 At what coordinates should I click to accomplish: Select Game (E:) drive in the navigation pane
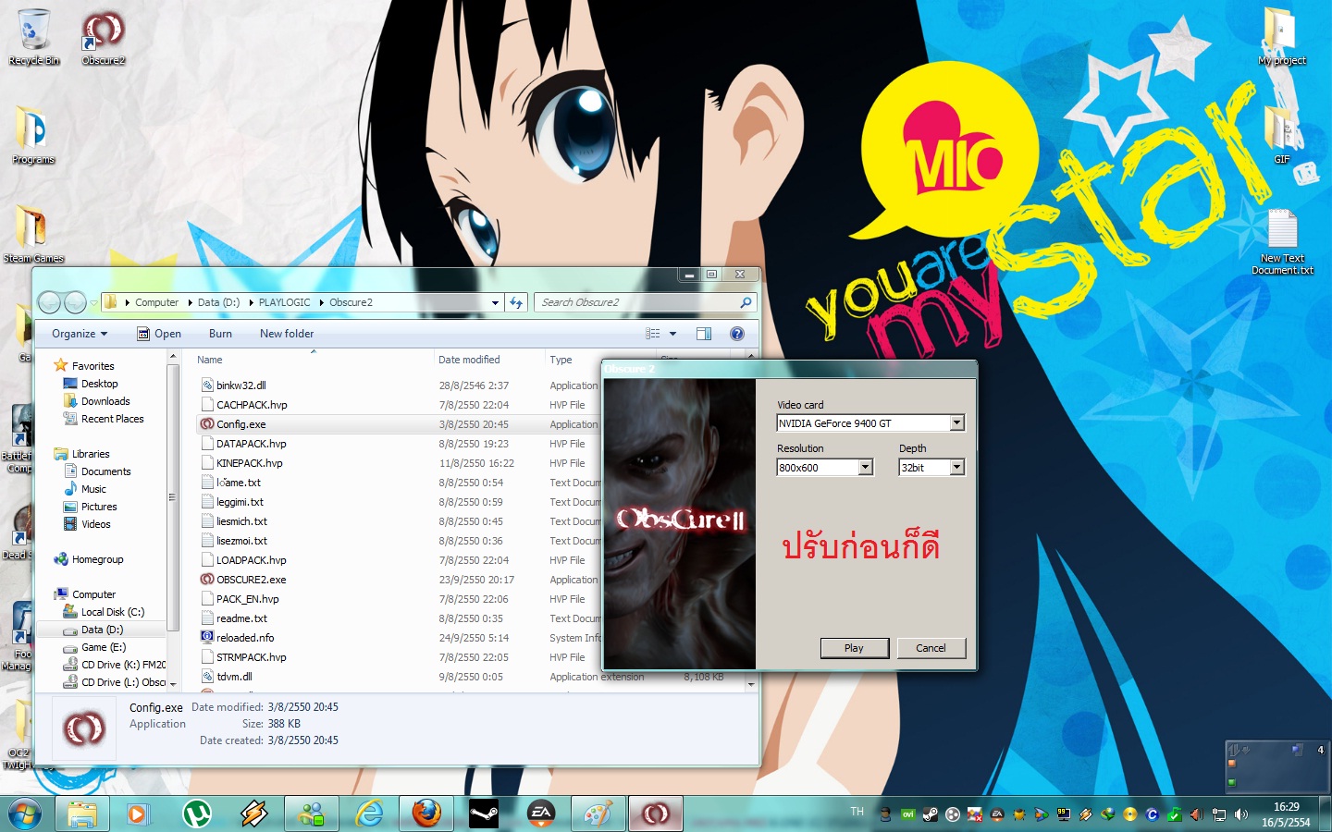pos(103,647)
